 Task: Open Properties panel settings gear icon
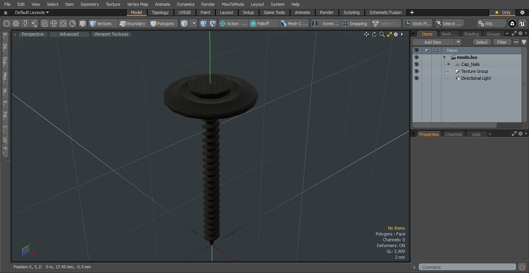click(x=520, y=134)
